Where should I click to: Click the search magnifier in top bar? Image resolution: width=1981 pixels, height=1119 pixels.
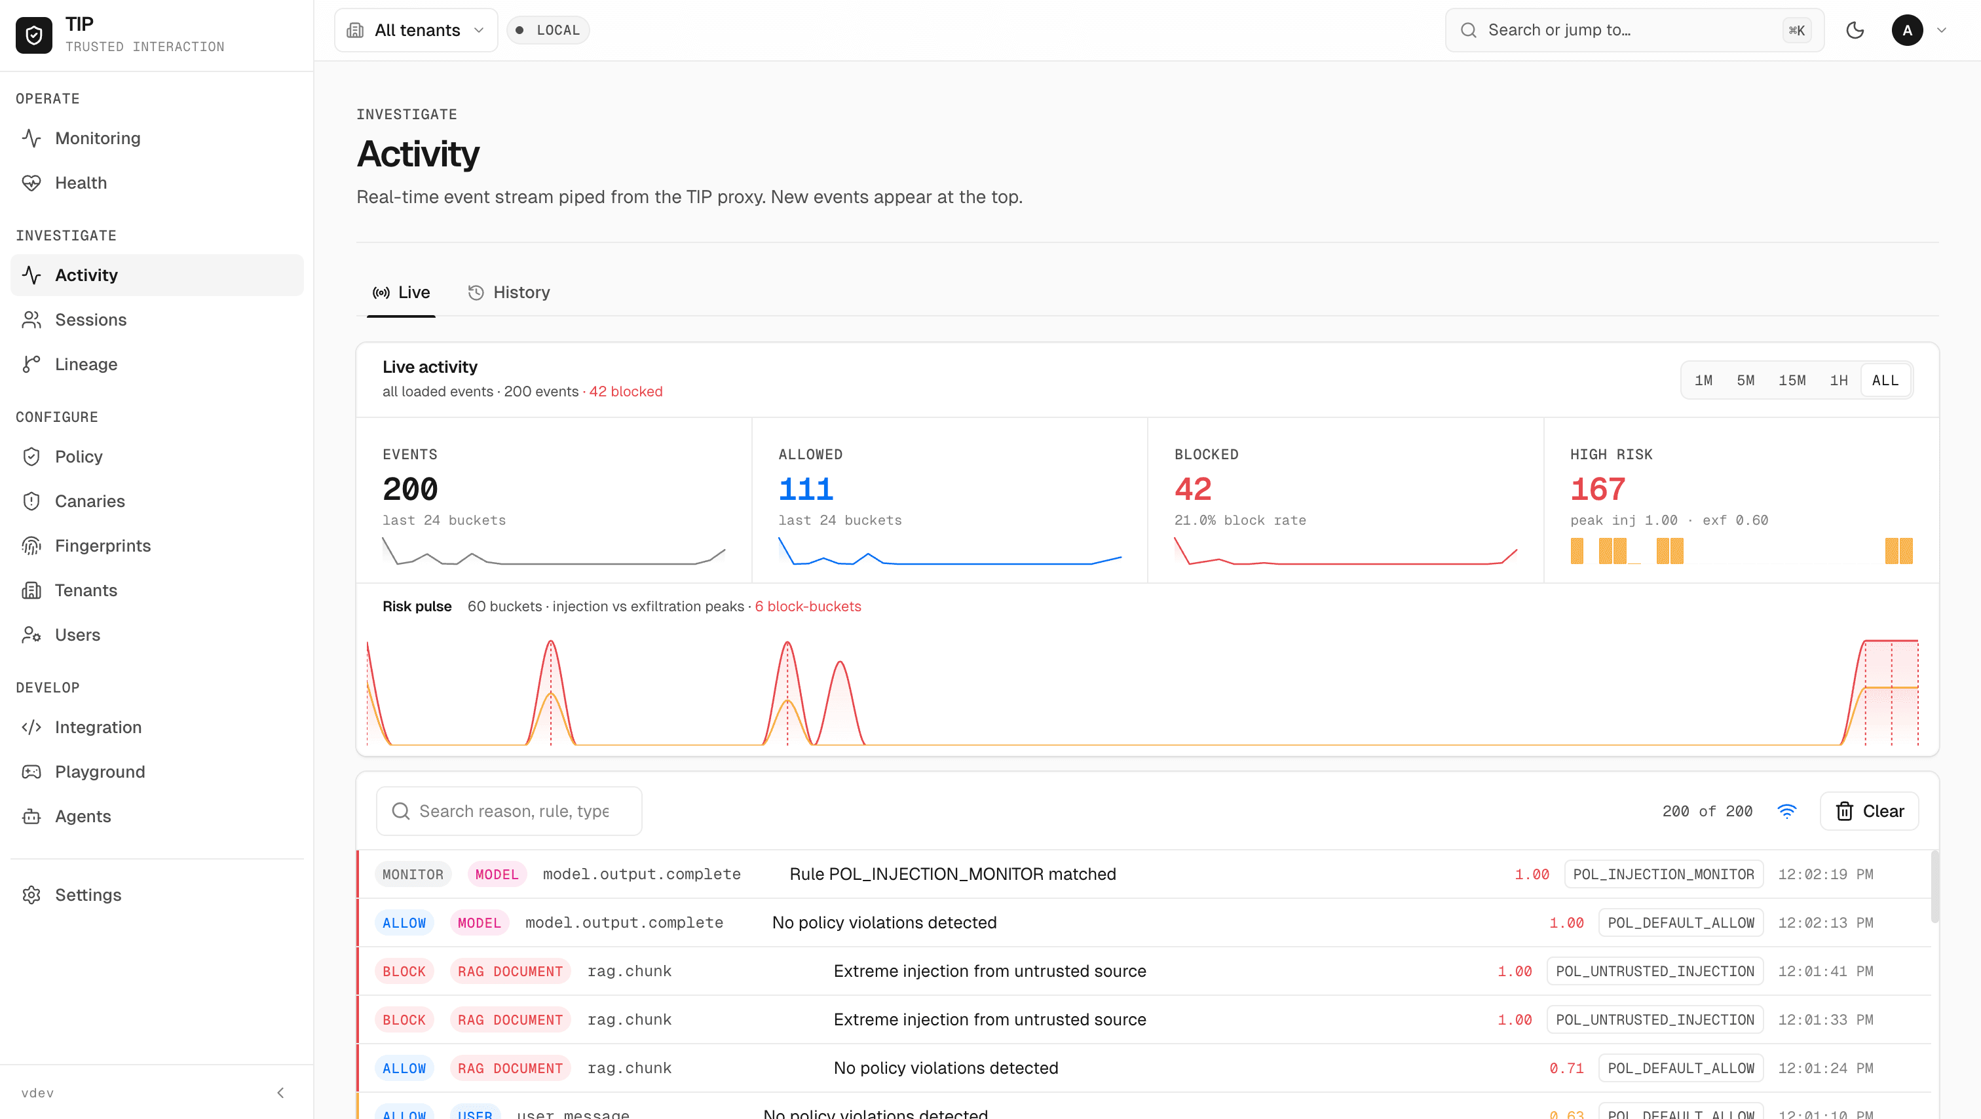1468,30
